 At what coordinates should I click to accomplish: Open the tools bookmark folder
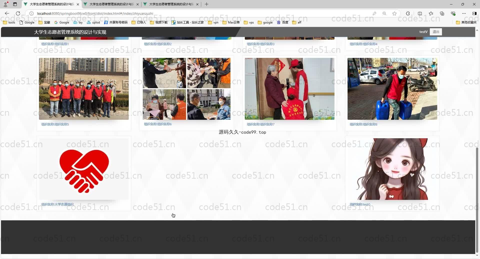click(9, 22)
